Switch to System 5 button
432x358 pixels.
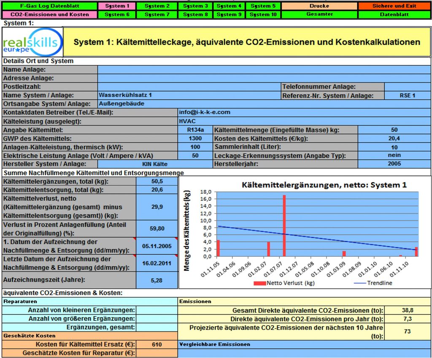pos(262,6)
